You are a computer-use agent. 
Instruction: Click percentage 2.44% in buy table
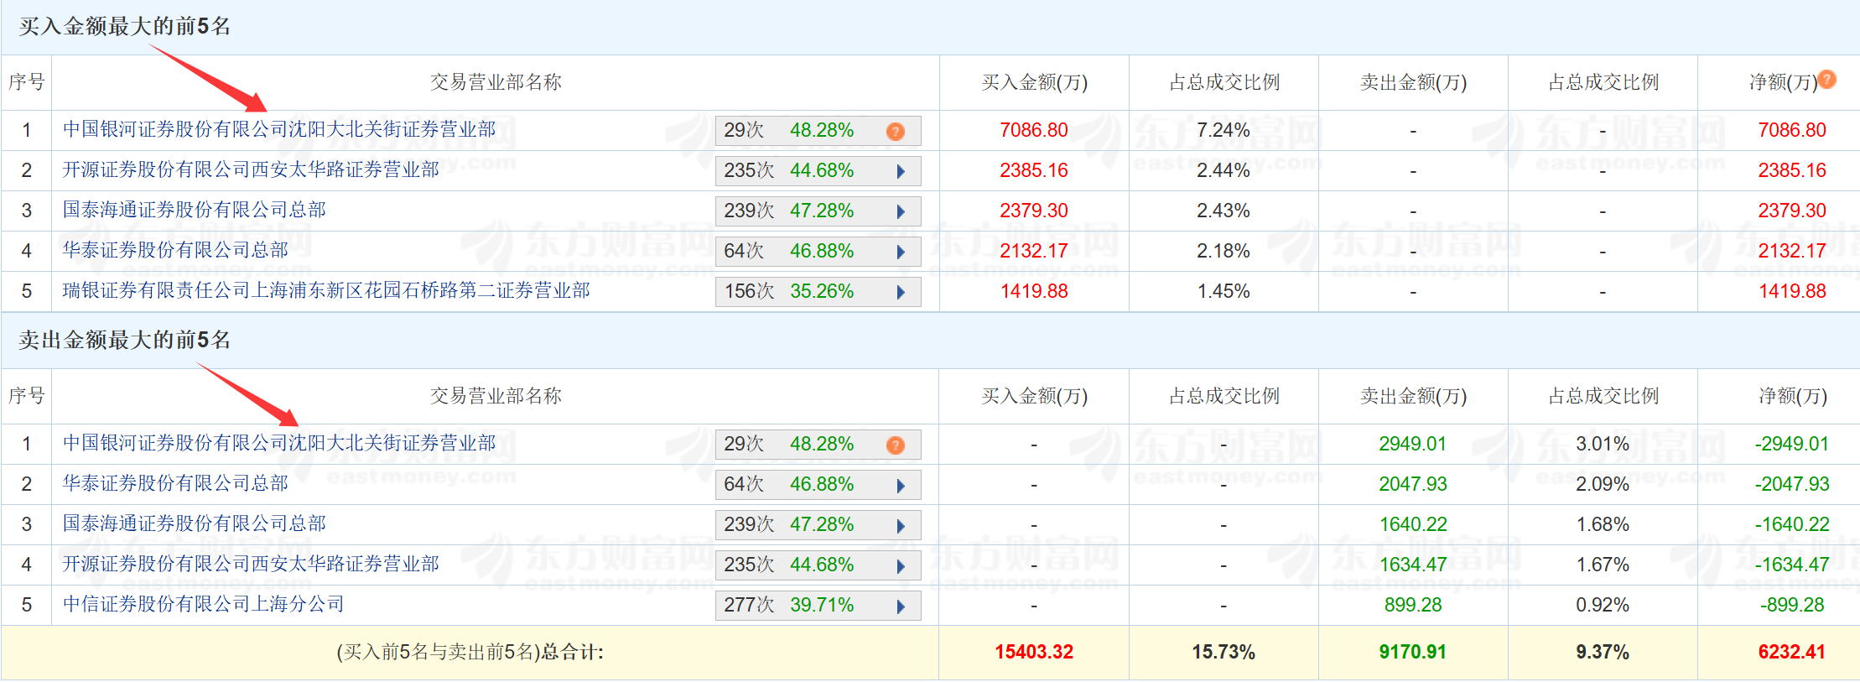[x=1224, y=170]
